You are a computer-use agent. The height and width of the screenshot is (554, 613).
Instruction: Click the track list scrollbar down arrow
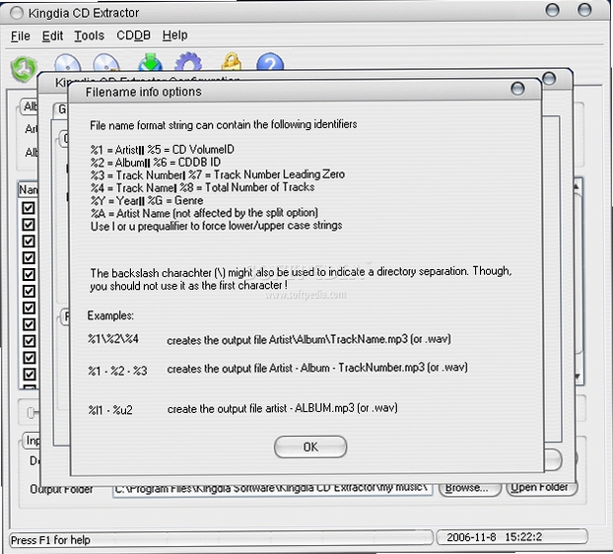click(578, 377)
